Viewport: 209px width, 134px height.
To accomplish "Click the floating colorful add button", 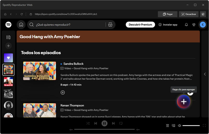I will click(x=184, y=101).
